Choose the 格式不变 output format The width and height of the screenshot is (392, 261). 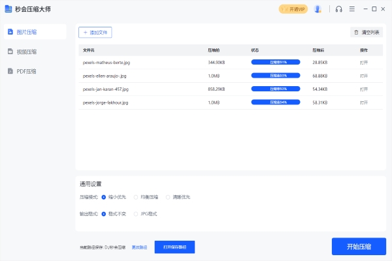[x=103, y=213]
